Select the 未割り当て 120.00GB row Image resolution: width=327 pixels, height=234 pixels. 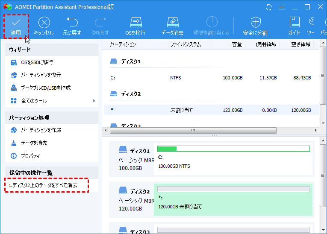[212, 110]
